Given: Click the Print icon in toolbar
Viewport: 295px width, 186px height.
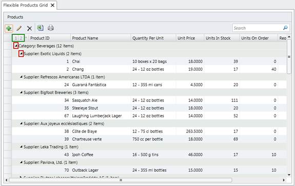Looking at the screenshot, I should click(51, 28).
